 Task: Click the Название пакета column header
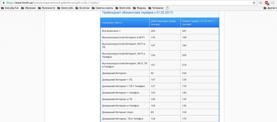coord(112,23)
